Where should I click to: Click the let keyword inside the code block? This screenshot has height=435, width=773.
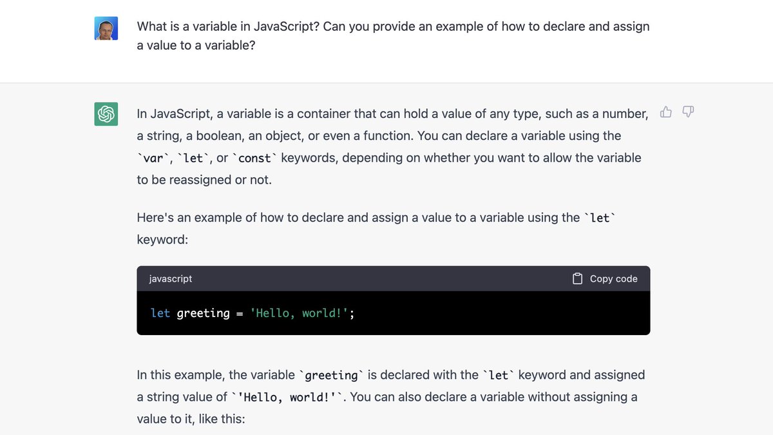coord(160,313)
